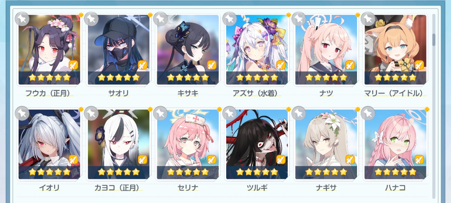
Task: Click the pin icon on マリー(アイドル) card
Action: pos(368,19)
